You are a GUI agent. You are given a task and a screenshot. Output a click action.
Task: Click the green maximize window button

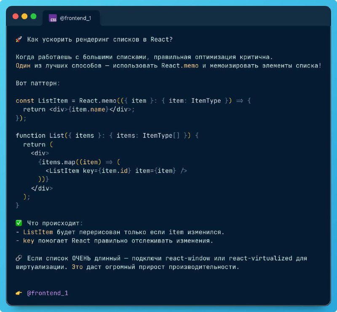(x=34, y=16)
